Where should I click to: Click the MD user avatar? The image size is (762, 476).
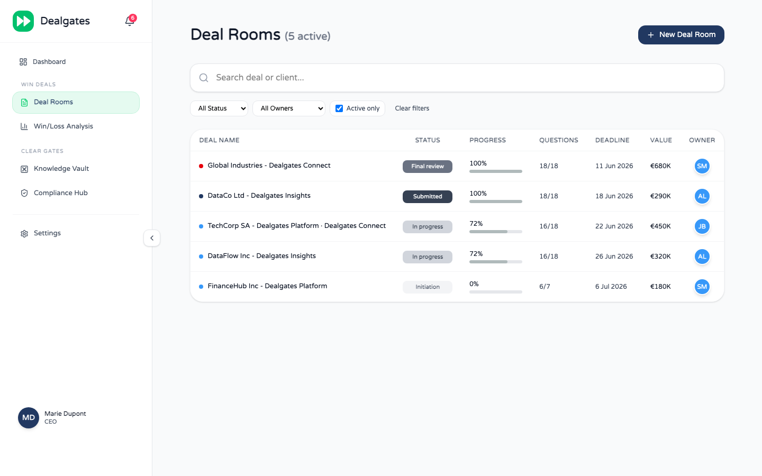coord(29,418)
